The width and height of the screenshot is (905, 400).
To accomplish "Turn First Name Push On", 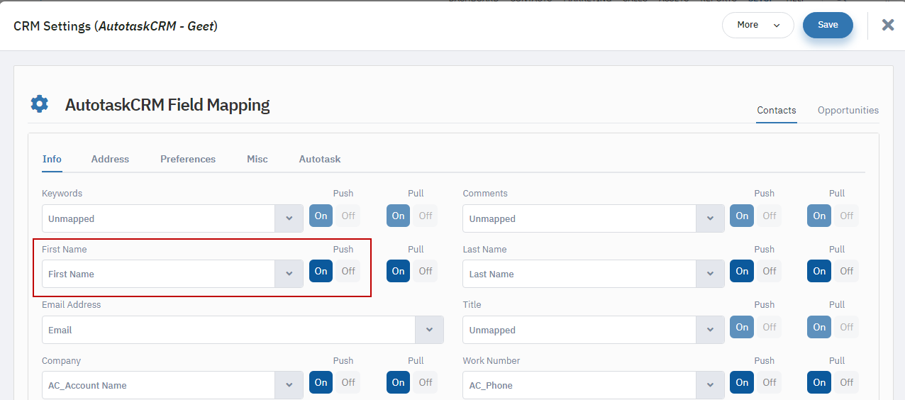I will (321, 271).
